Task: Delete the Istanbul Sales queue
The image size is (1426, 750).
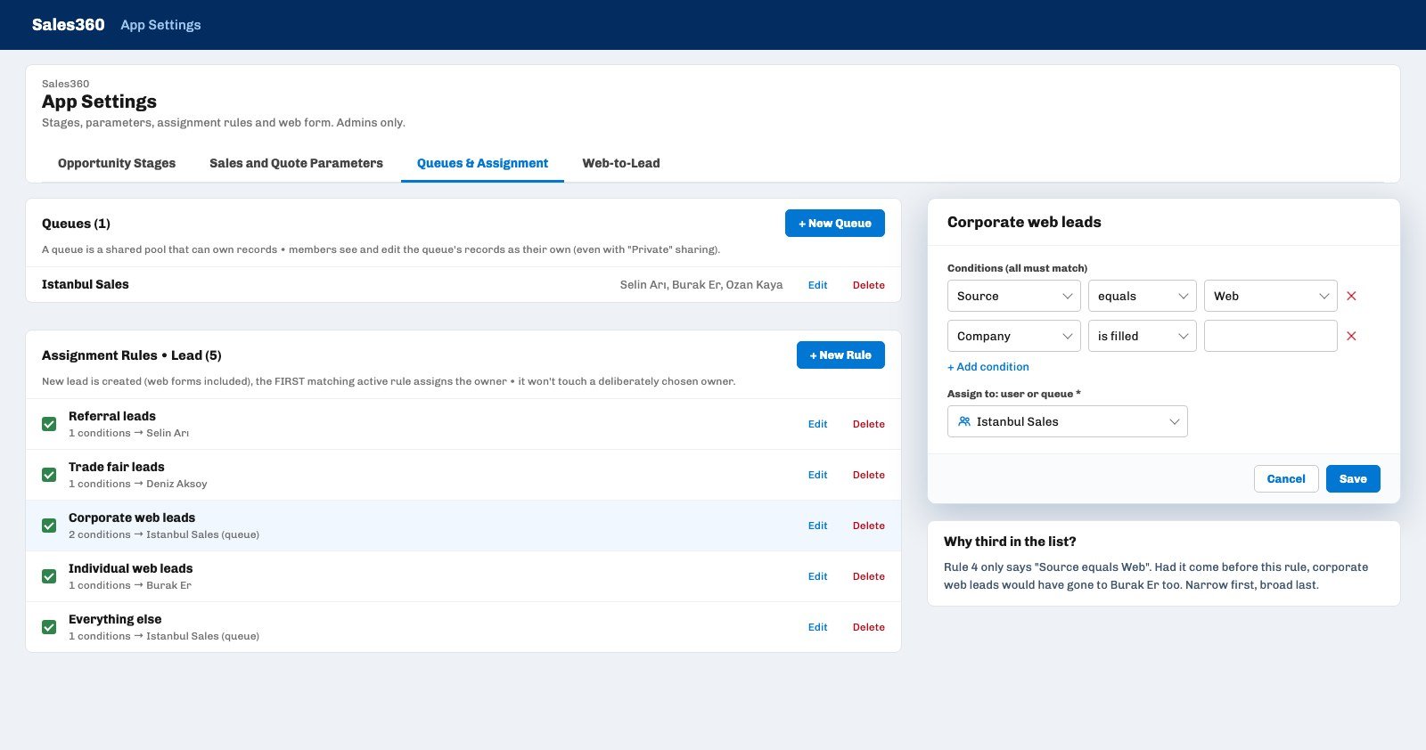Action: coord(868,285)
